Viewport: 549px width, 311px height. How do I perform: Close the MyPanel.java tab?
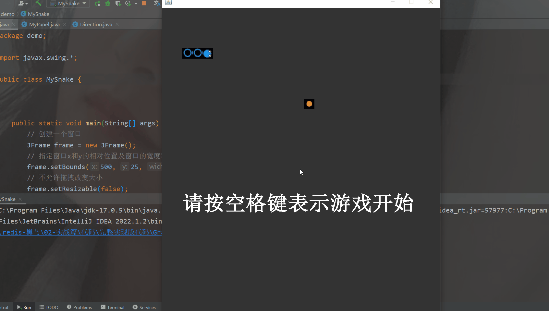pyautogui.click(x=65, y=24)
